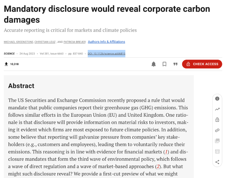Expand Authors Info & Affiliations
The image size is (226, 178).
(x=106, y=42)
